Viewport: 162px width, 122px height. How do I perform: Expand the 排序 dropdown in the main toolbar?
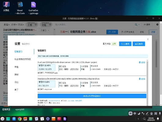[x=14, y=25]
